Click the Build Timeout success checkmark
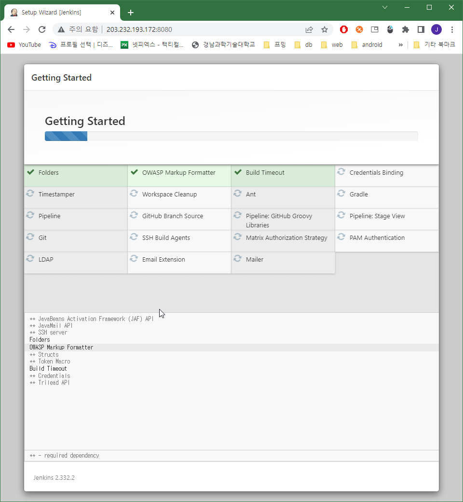Image resolution: width=463 pixels, height=502 pixels. coord(237,172)
